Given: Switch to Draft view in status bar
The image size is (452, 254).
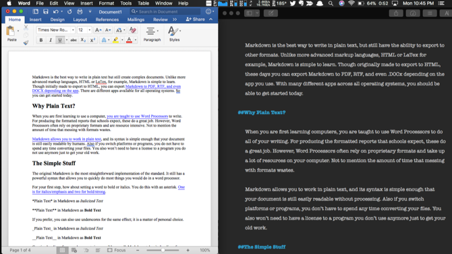Looking at the screenshot, I should coord(98,250).
